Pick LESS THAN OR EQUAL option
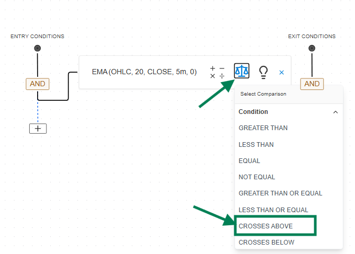Image resolution: width=355 pixels, height=254 pixels. (273, 210)
